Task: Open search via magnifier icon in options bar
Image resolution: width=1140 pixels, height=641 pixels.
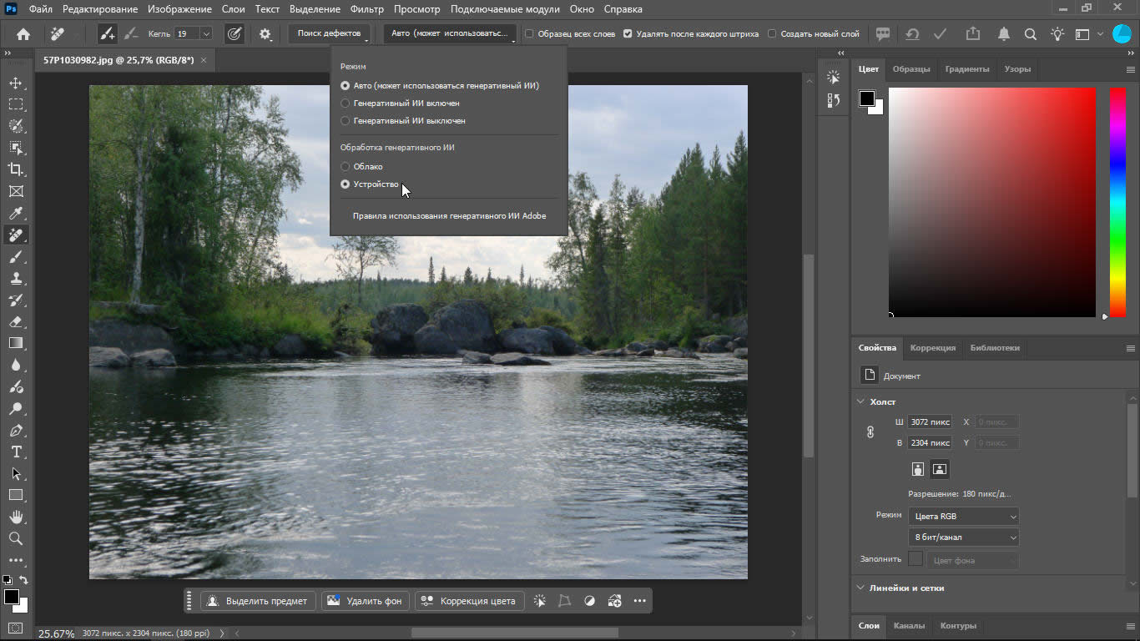Action: click(x=1031, y=34)
